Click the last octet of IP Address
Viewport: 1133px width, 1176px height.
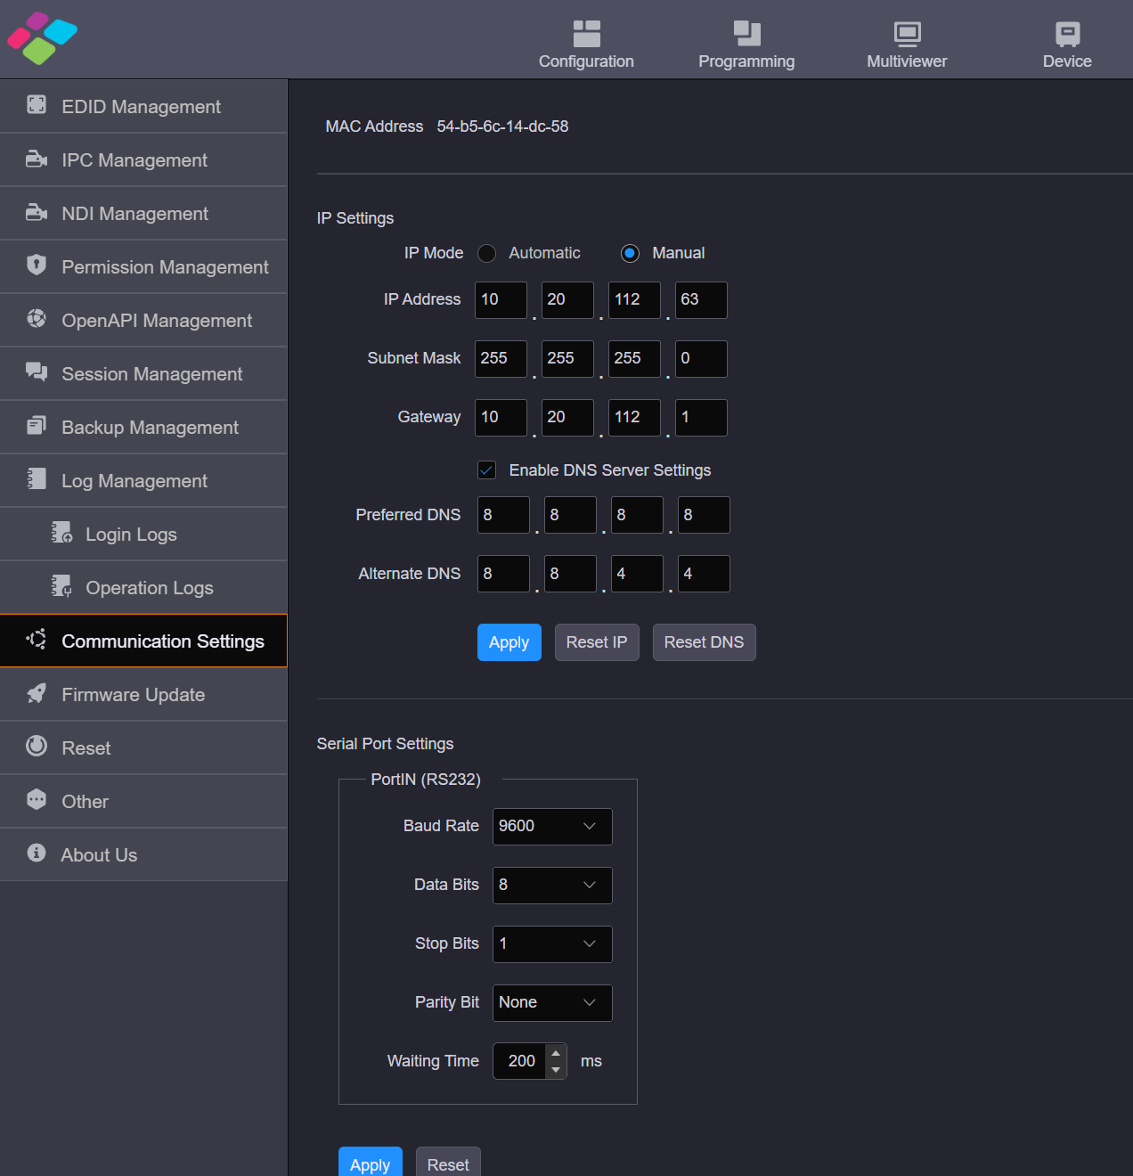tap(700, 300)
